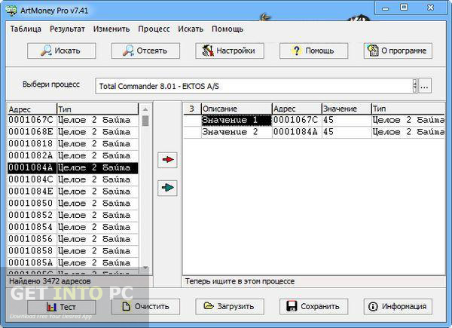Select address row 0001084E
The width and height of the screenshot is (452, 328).
(73, 192)
